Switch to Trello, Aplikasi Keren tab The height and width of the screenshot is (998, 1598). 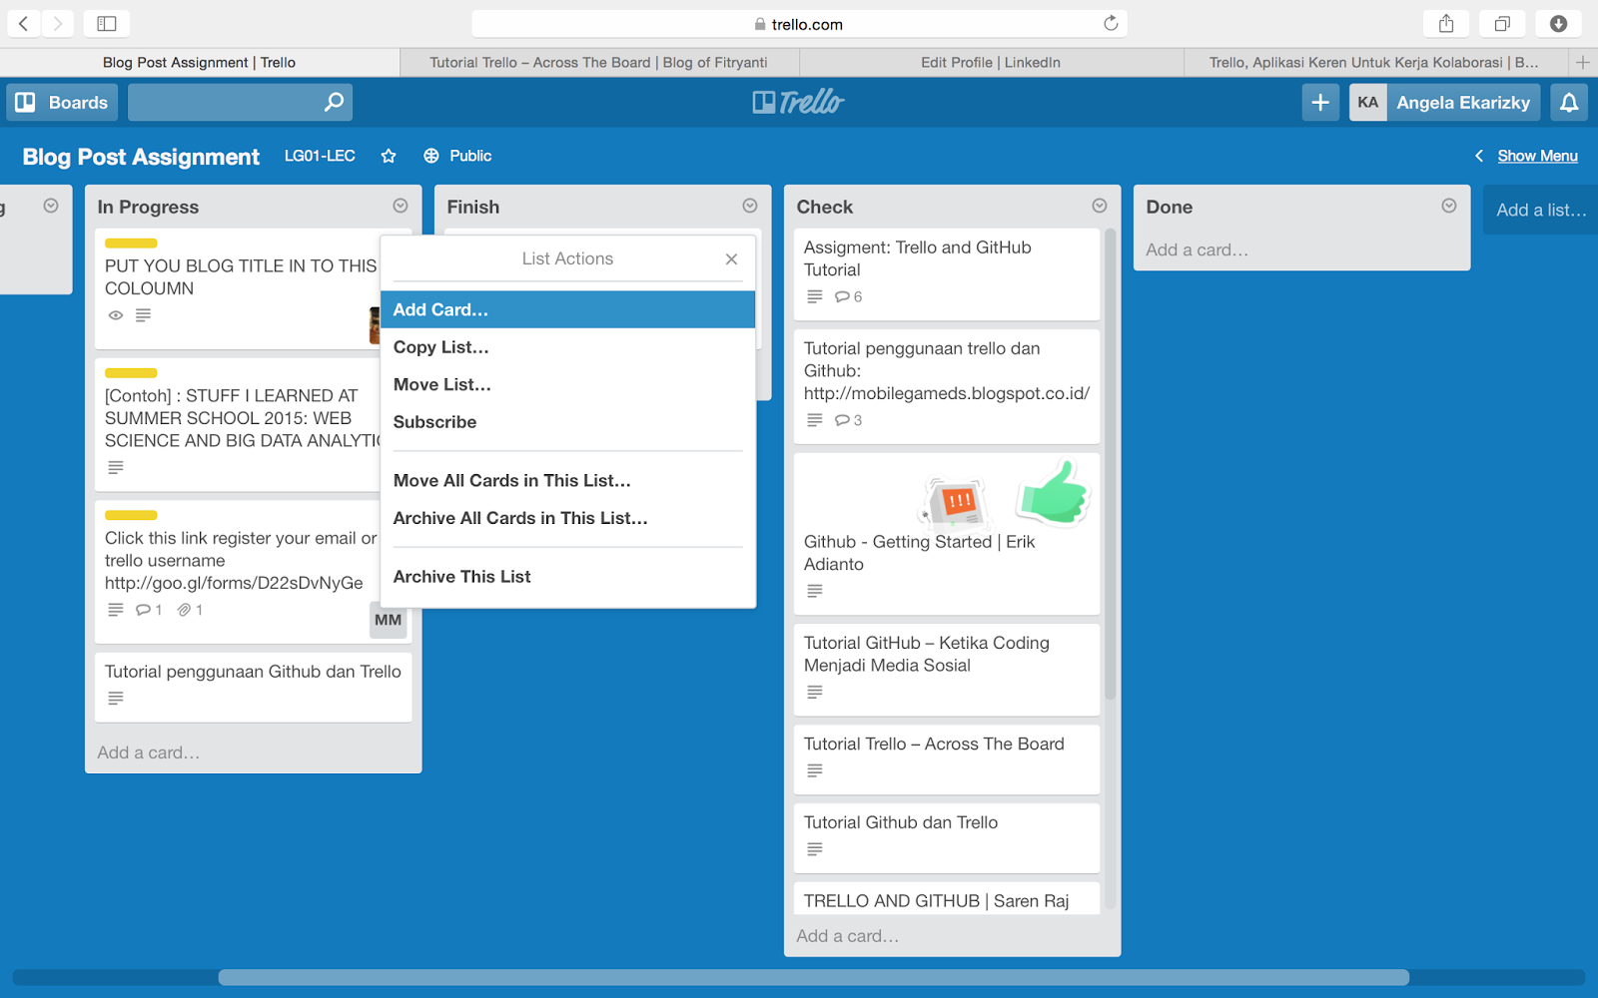(1374, 62)
